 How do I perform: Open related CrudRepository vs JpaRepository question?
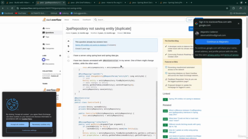click(185, 112)
